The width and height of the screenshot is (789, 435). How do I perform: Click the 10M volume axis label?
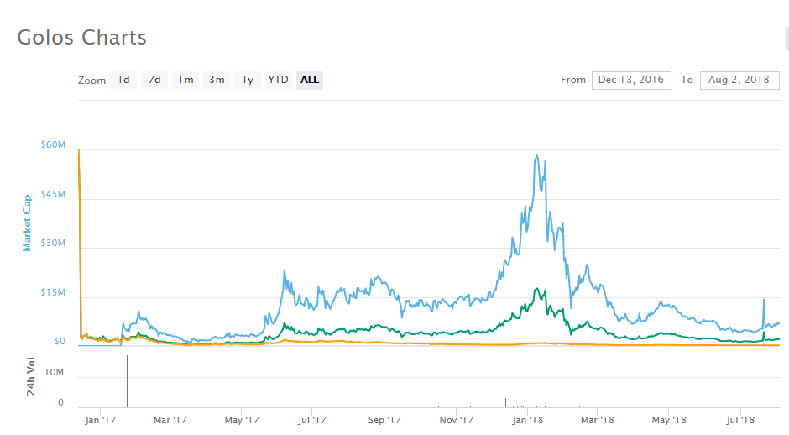coord(54,373)
